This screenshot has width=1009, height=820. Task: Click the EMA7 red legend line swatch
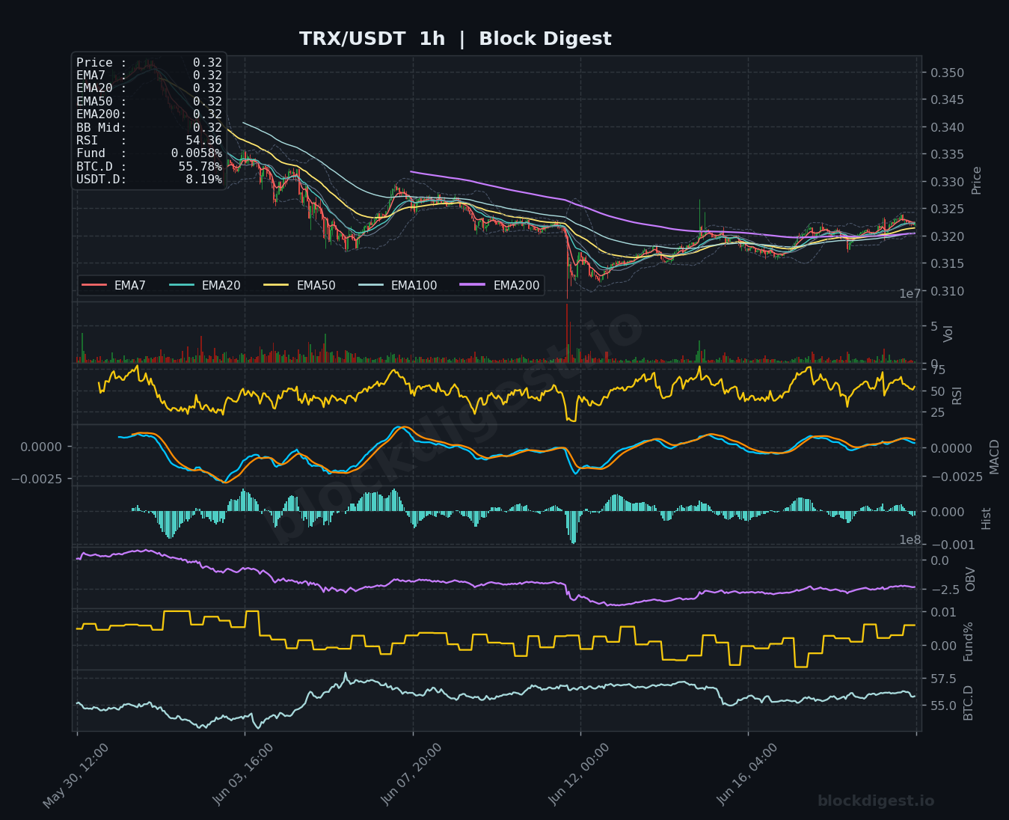(94, 286)
